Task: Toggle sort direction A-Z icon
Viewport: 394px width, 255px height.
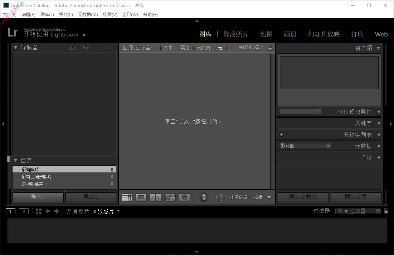Action: tap(221, 197)
